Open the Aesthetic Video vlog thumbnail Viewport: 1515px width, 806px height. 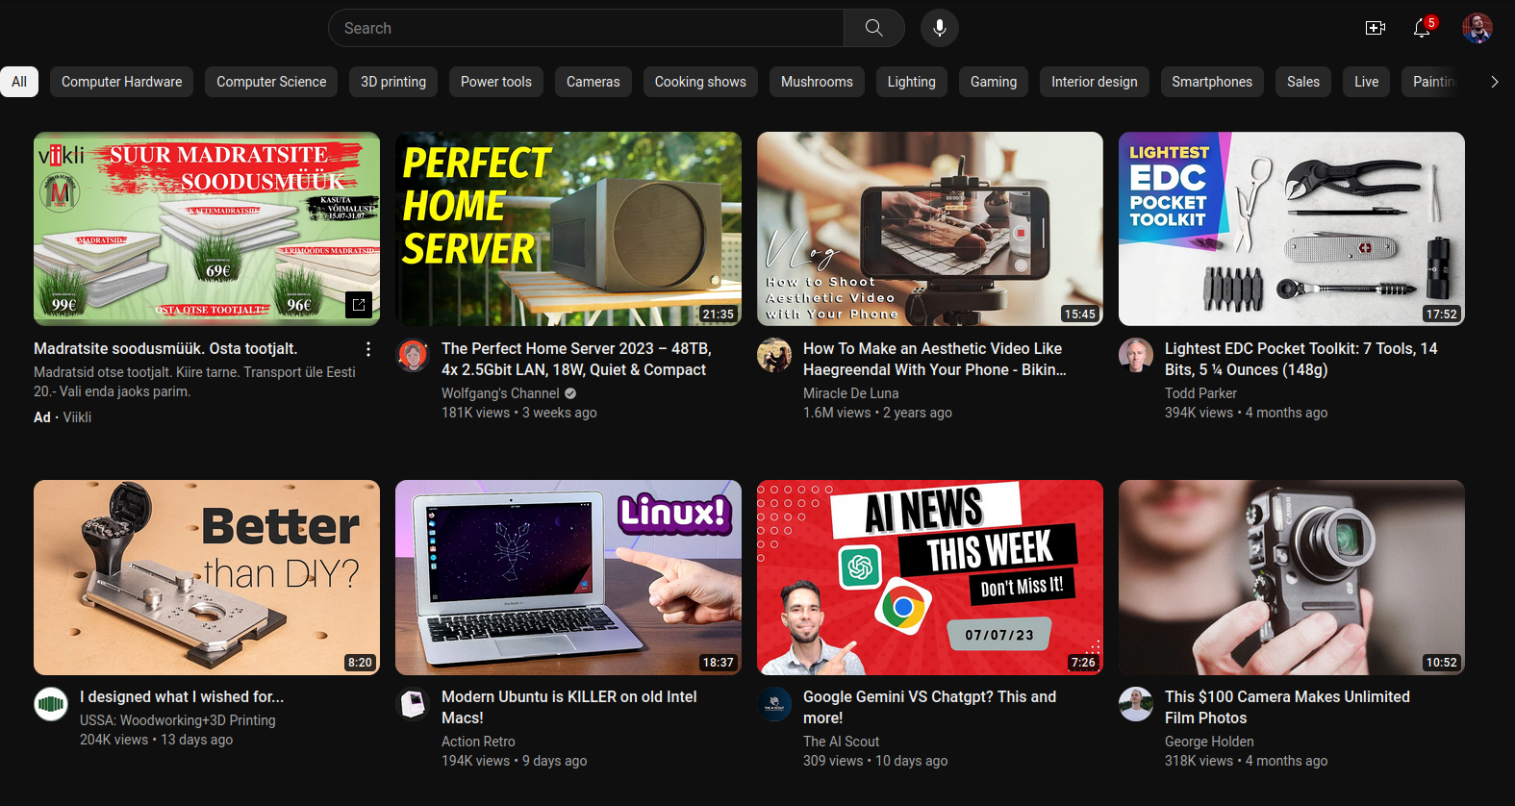930,229
